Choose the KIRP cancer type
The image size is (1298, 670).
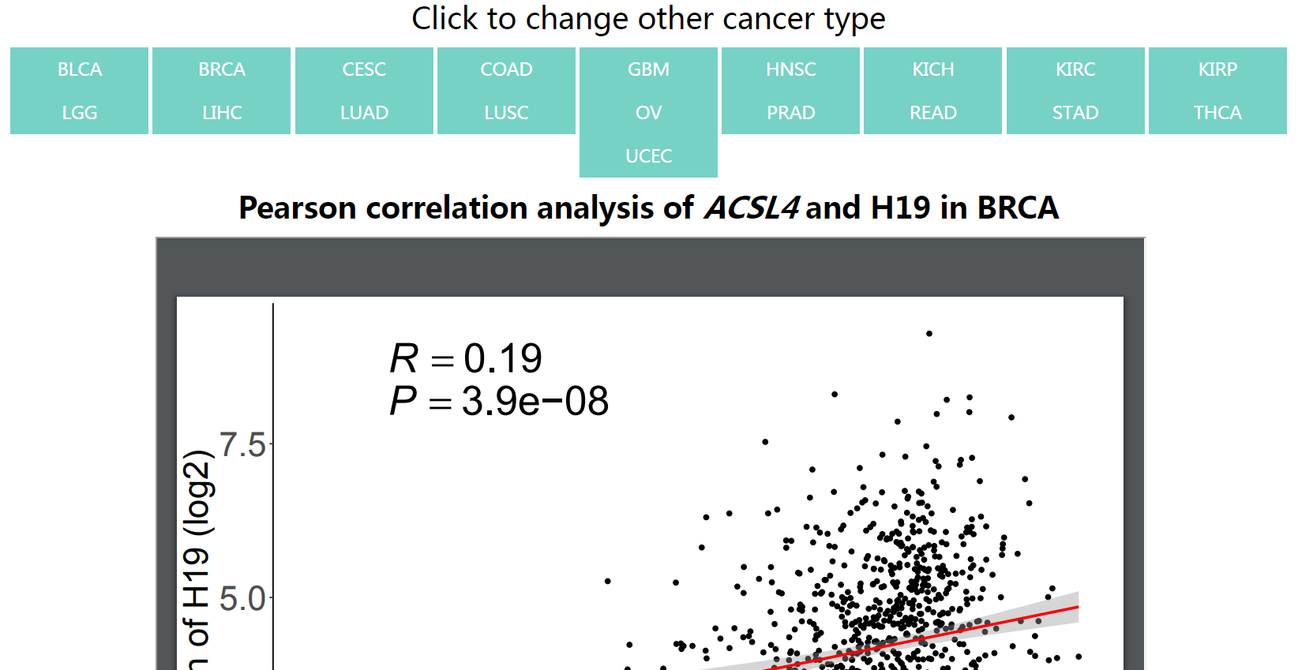coord(1217,69)
